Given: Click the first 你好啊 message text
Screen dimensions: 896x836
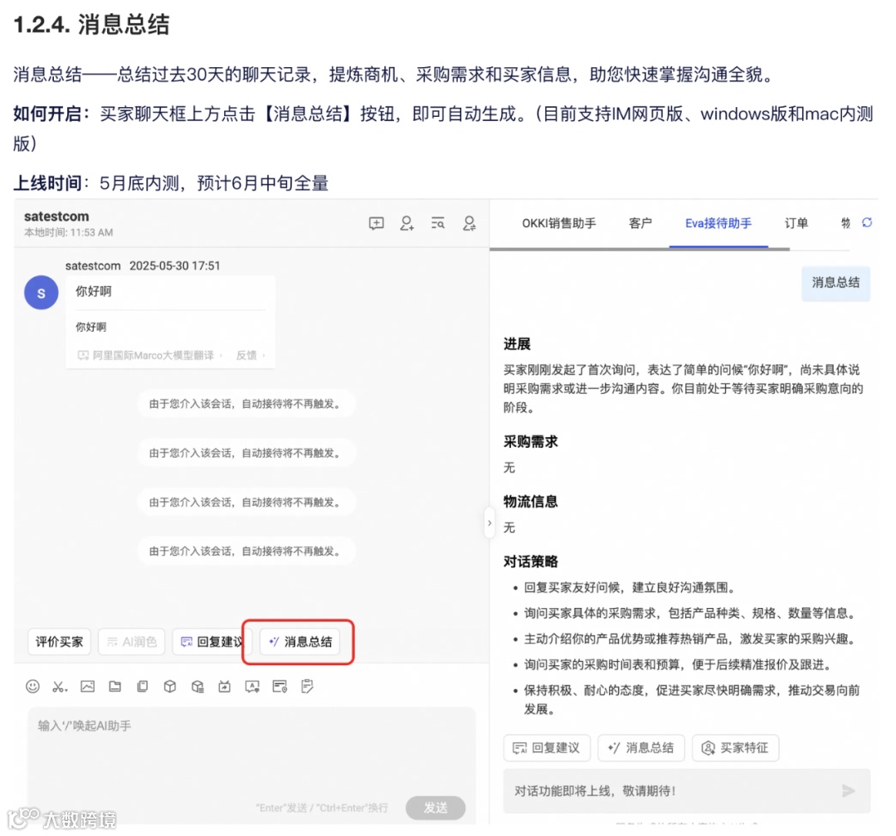Looking at the screenshot, I should [94, 291].
